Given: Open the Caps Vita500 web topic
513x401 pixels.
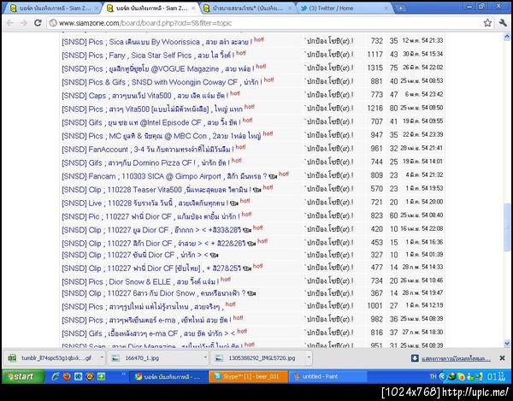Looking at the screenshot, I should point(144,96).
